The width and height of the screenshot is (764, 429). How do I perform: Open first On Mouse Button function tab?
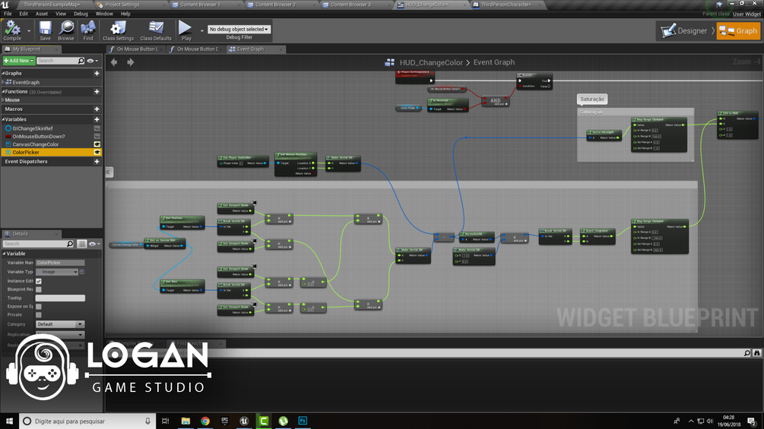coord(136,49)
